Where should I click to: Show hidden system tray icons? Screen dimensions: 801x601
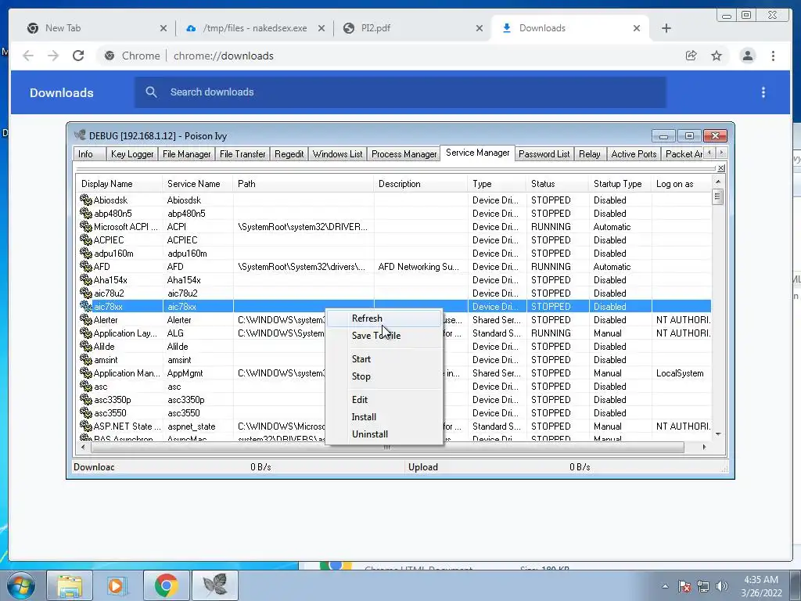pos(665,586)
